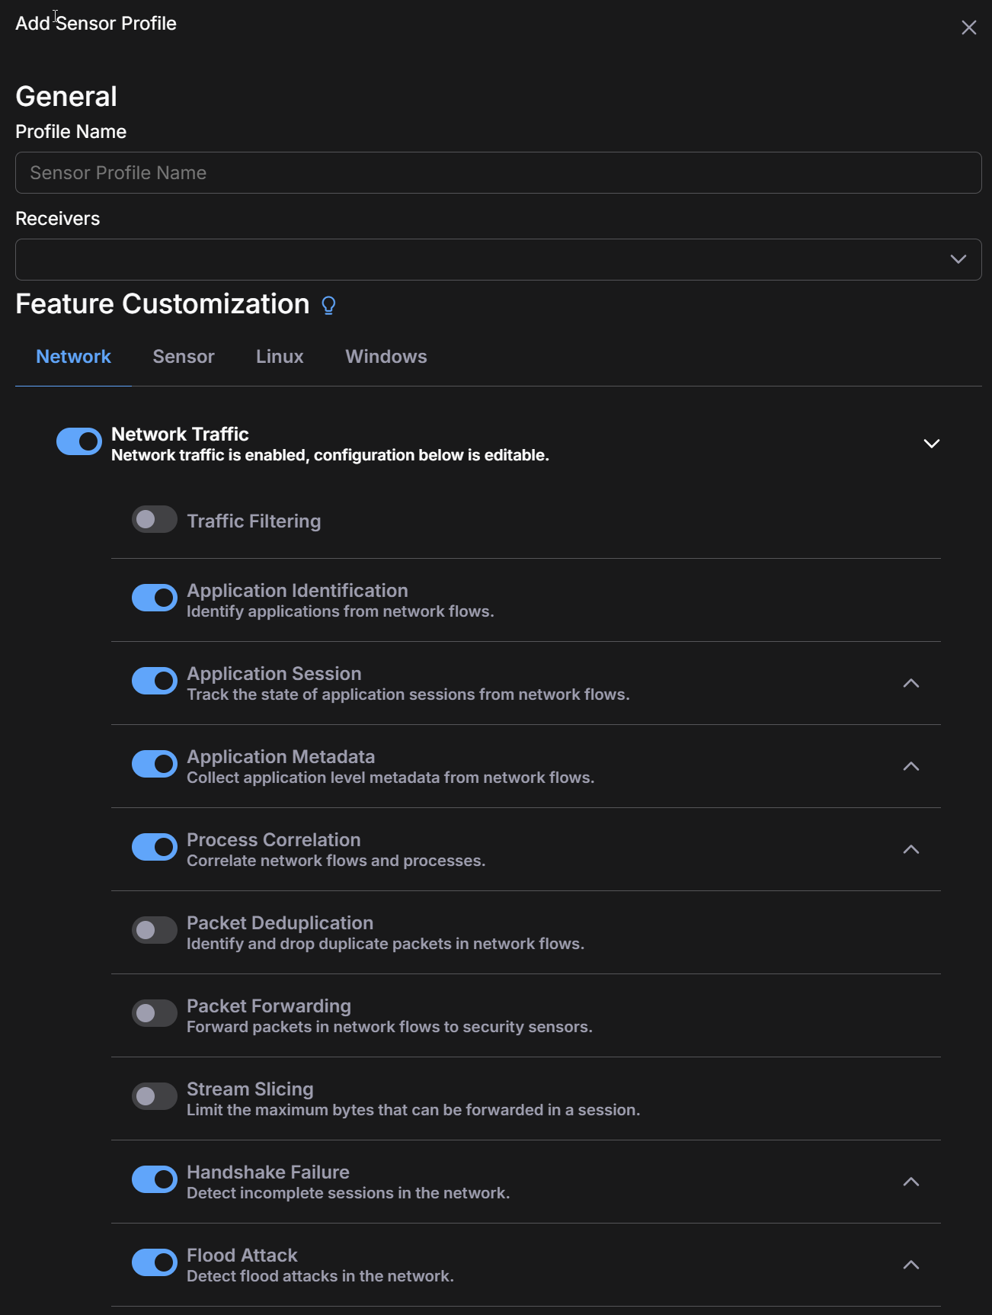Close the Add Sensor Profile dialog
This screenshot has width=992, height=1315.
click(x=968, y=28)
